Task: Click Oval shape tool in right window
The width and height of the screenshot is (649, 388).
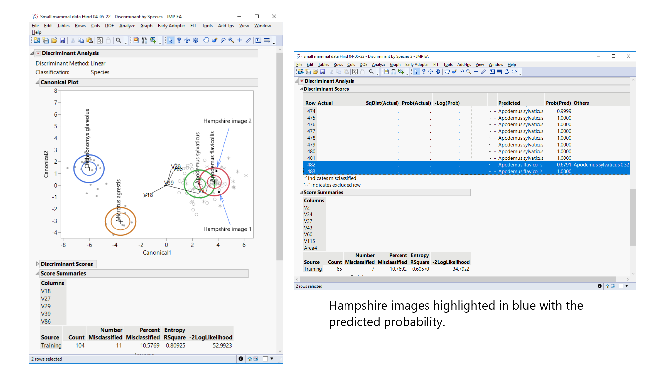Action: click(x=514, y=72)
